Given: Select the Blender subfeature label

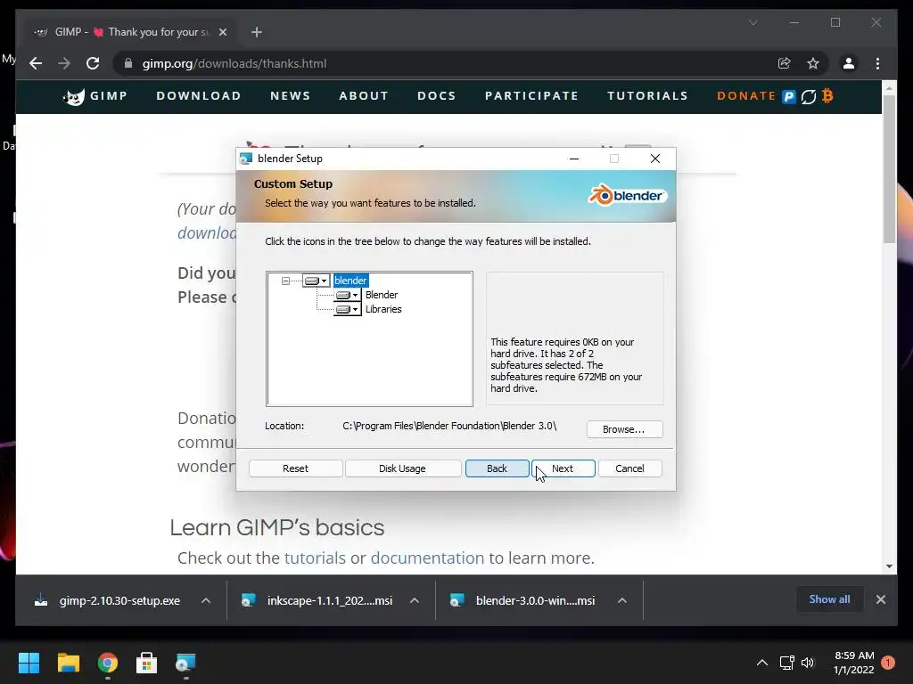Looking at the screenshot, I should click(382, 295).
